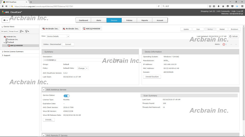Image resolution: width=245 pixels, height=137 pixels.
Task: Collapse the Device Views section
Action: pos(2,27)
